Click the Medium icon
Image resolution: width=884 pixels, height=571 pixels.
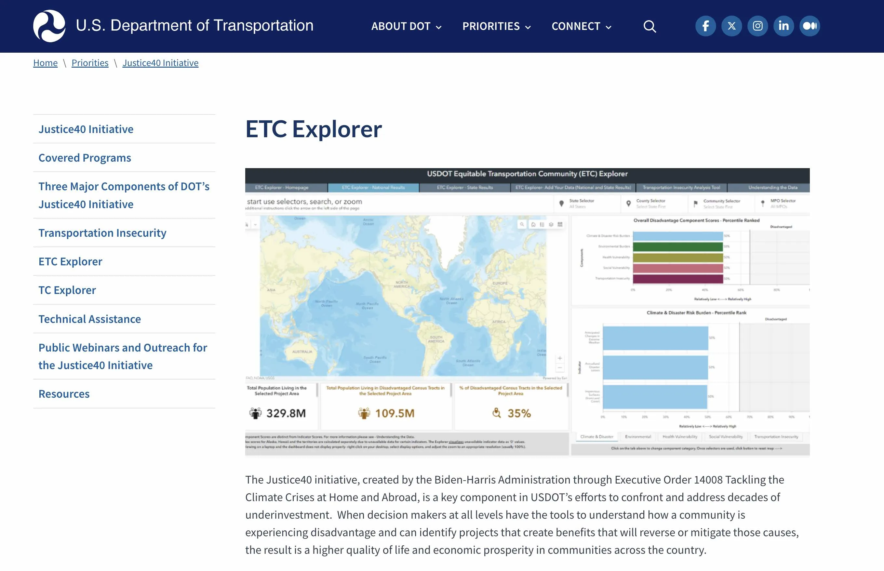pos(809,26)
